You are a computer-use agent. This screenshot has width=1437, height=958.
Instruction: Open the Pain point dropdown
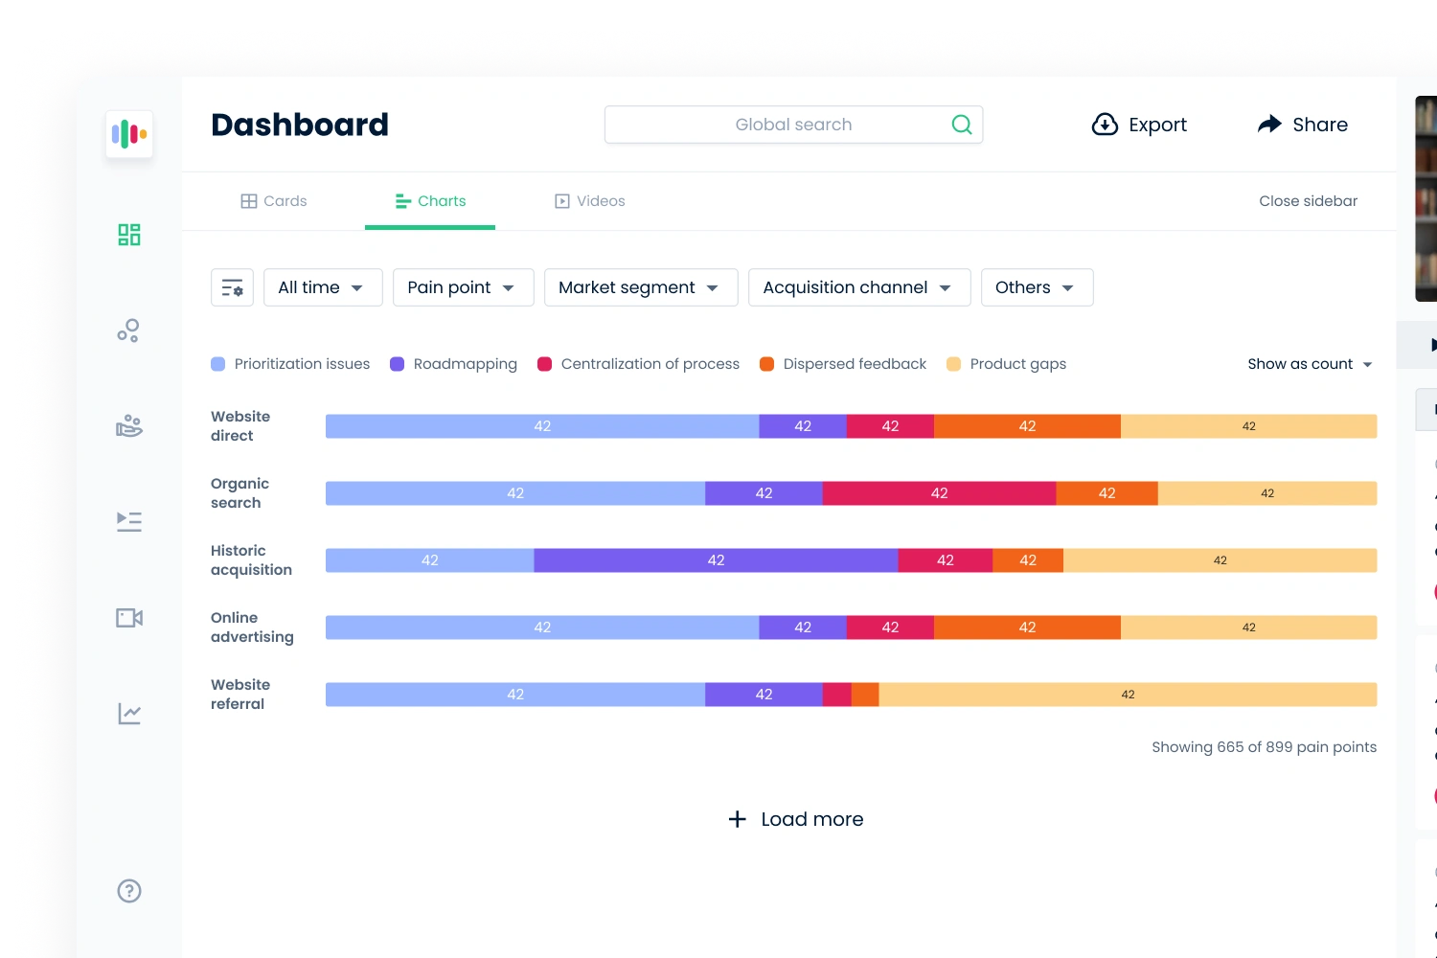(464, 287)
